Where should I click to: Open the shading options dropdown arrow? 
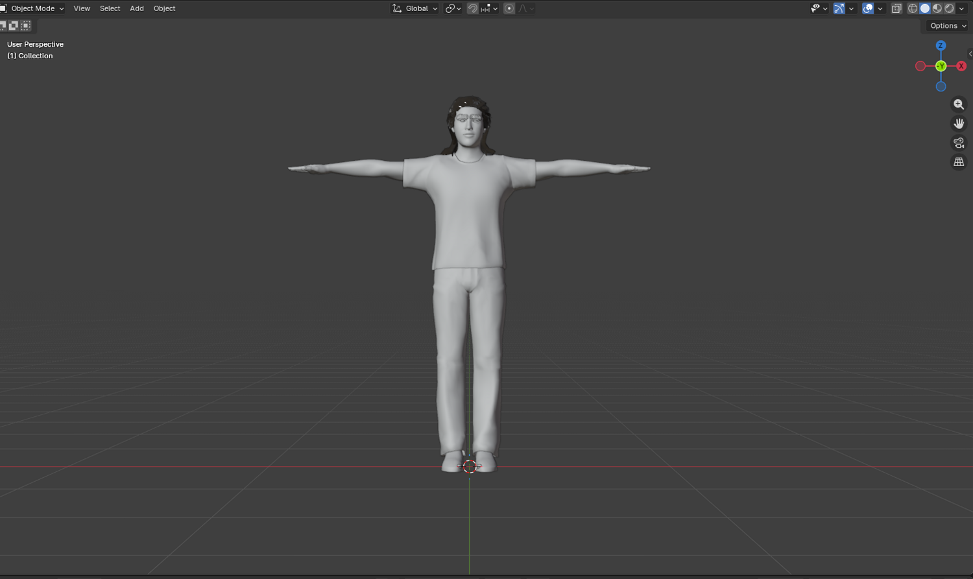[962, 8]
